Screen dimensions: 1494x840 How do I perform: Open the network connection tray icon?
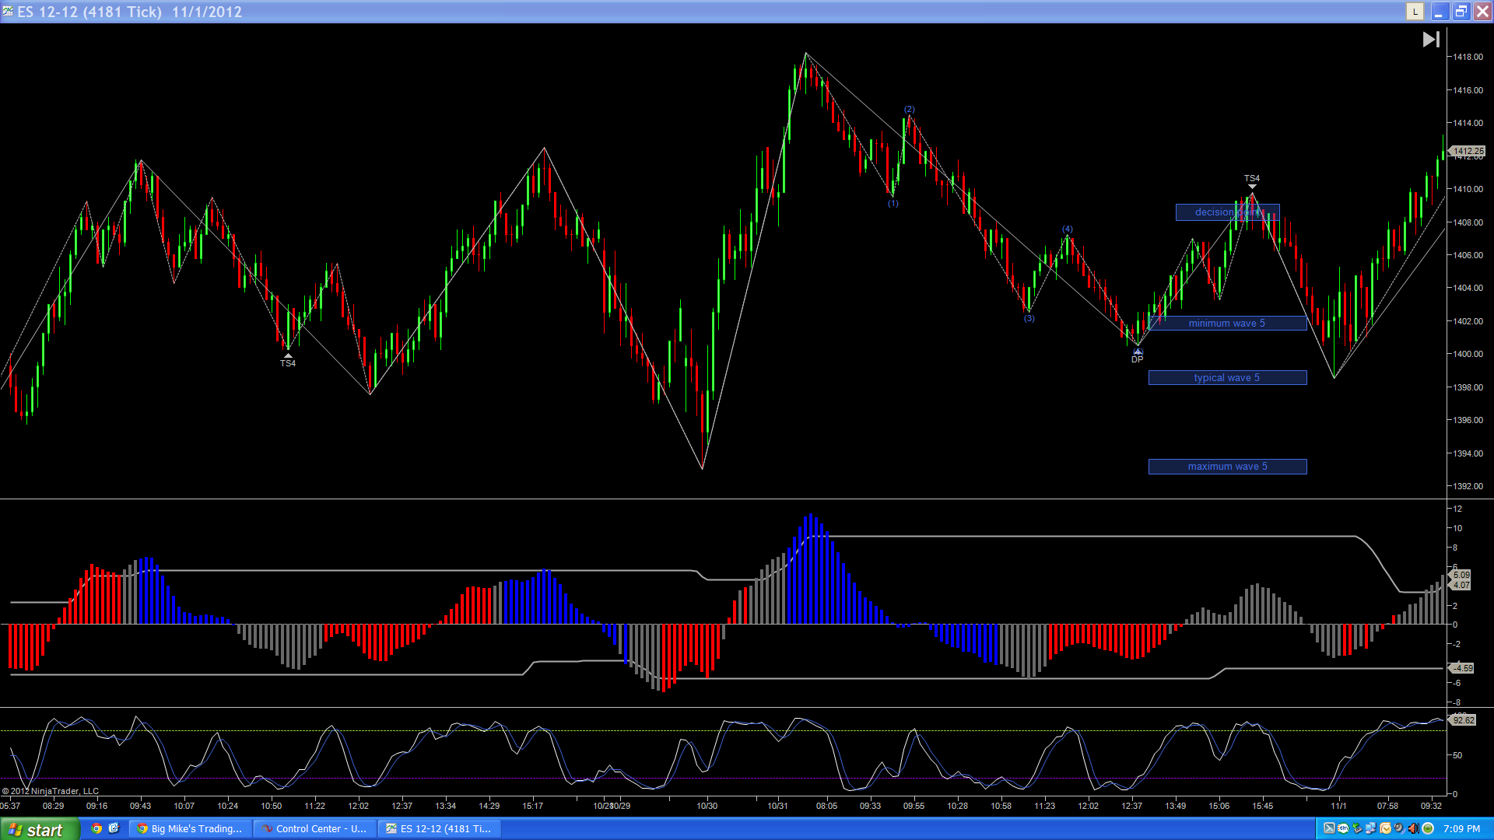click(x=1371, y=829)
